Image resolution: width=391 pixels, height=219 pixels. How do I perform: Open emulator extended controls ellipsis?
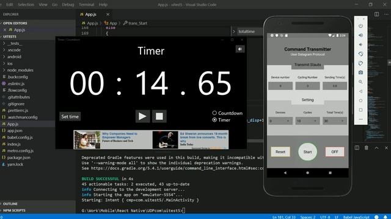[360, 119]
